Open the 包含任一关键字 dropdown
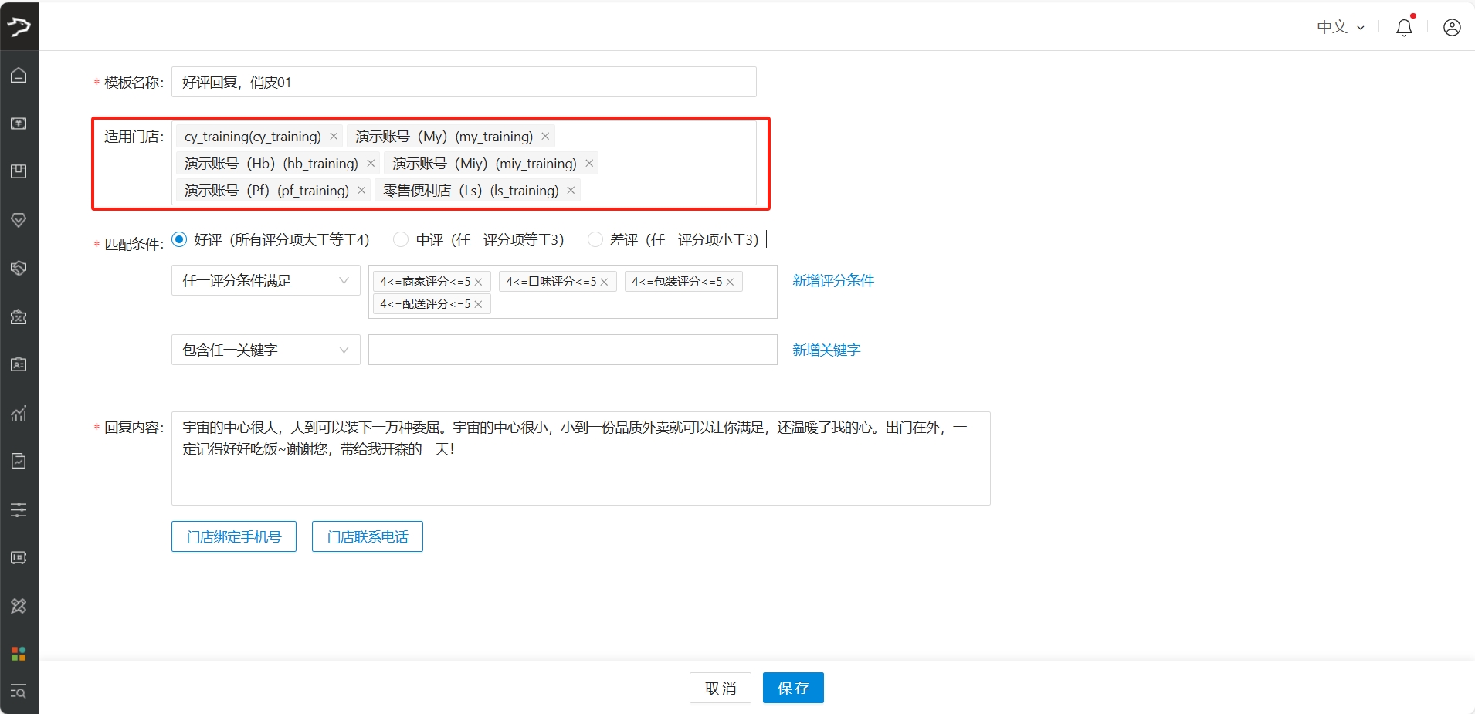Viewport: 1475px width, 714px height. (265, 350)
